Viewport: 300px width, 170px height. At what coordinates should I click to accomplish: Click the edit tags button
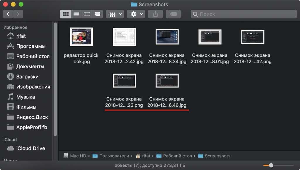pyautogui.click(x=173, y=14)
